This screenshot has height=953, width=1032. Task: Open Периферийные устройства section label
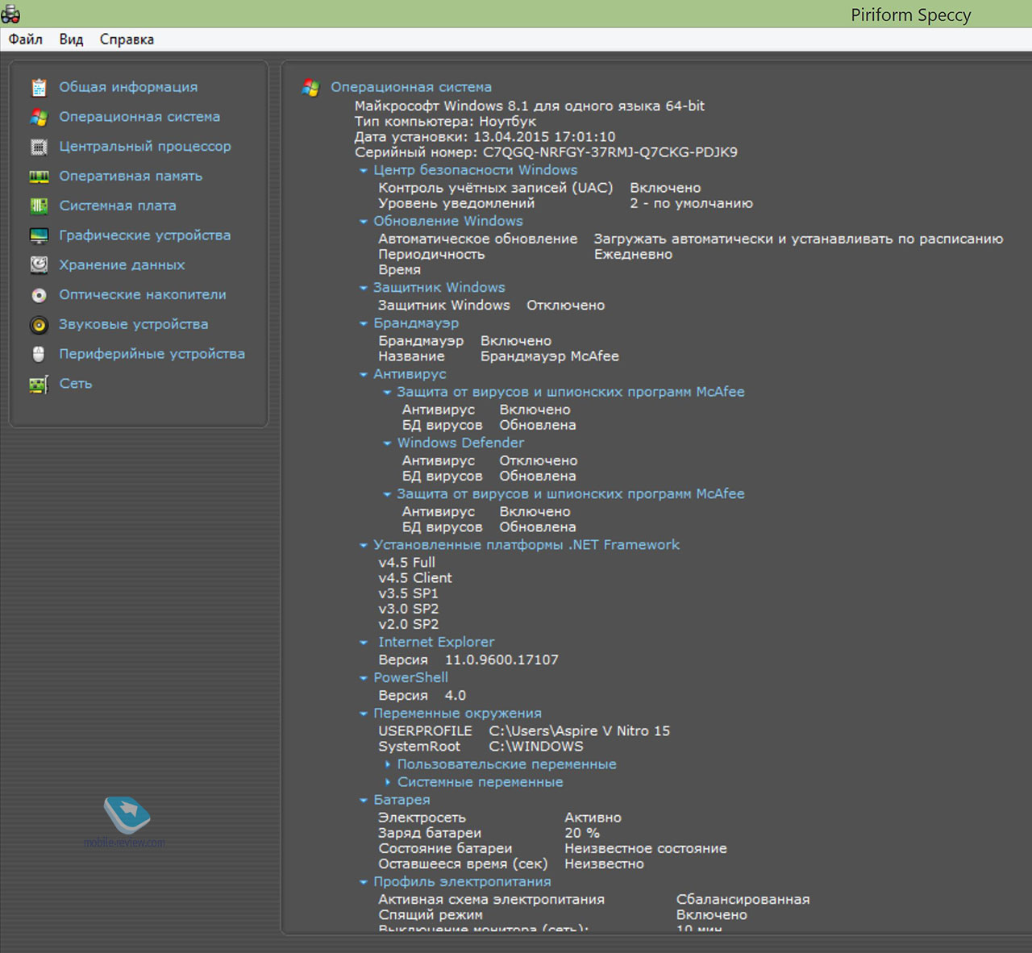tap(152, 354)
